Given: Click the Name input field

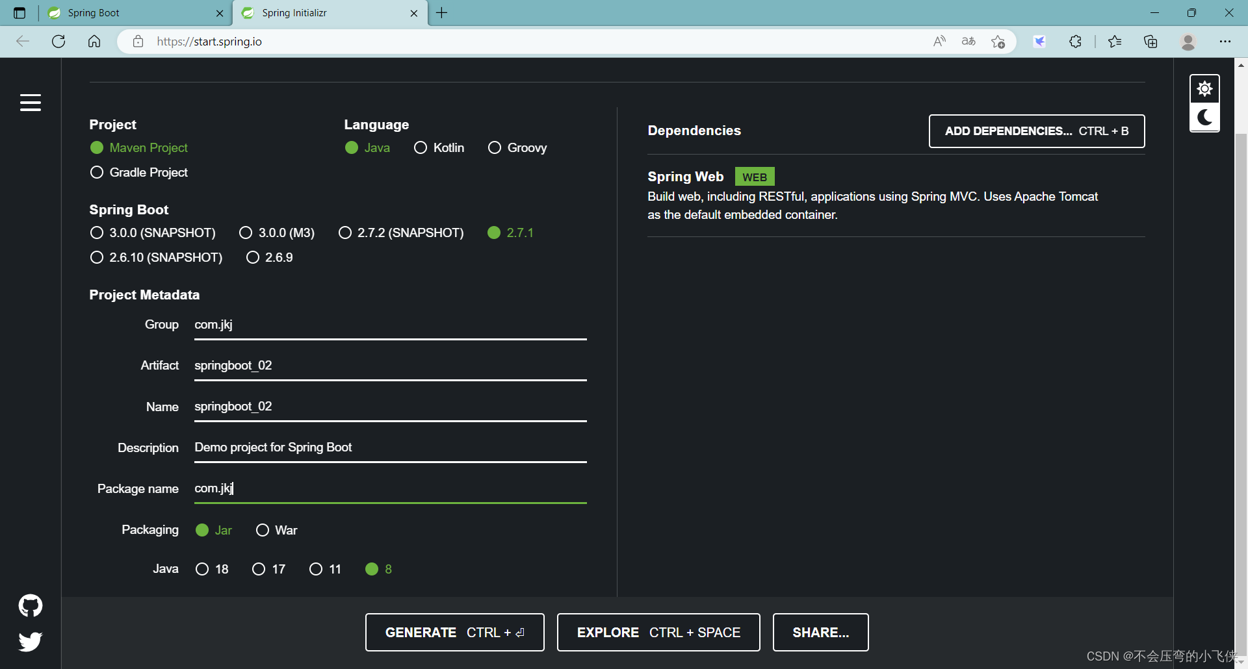Looking at the screenshot, I should coord(391,407).
